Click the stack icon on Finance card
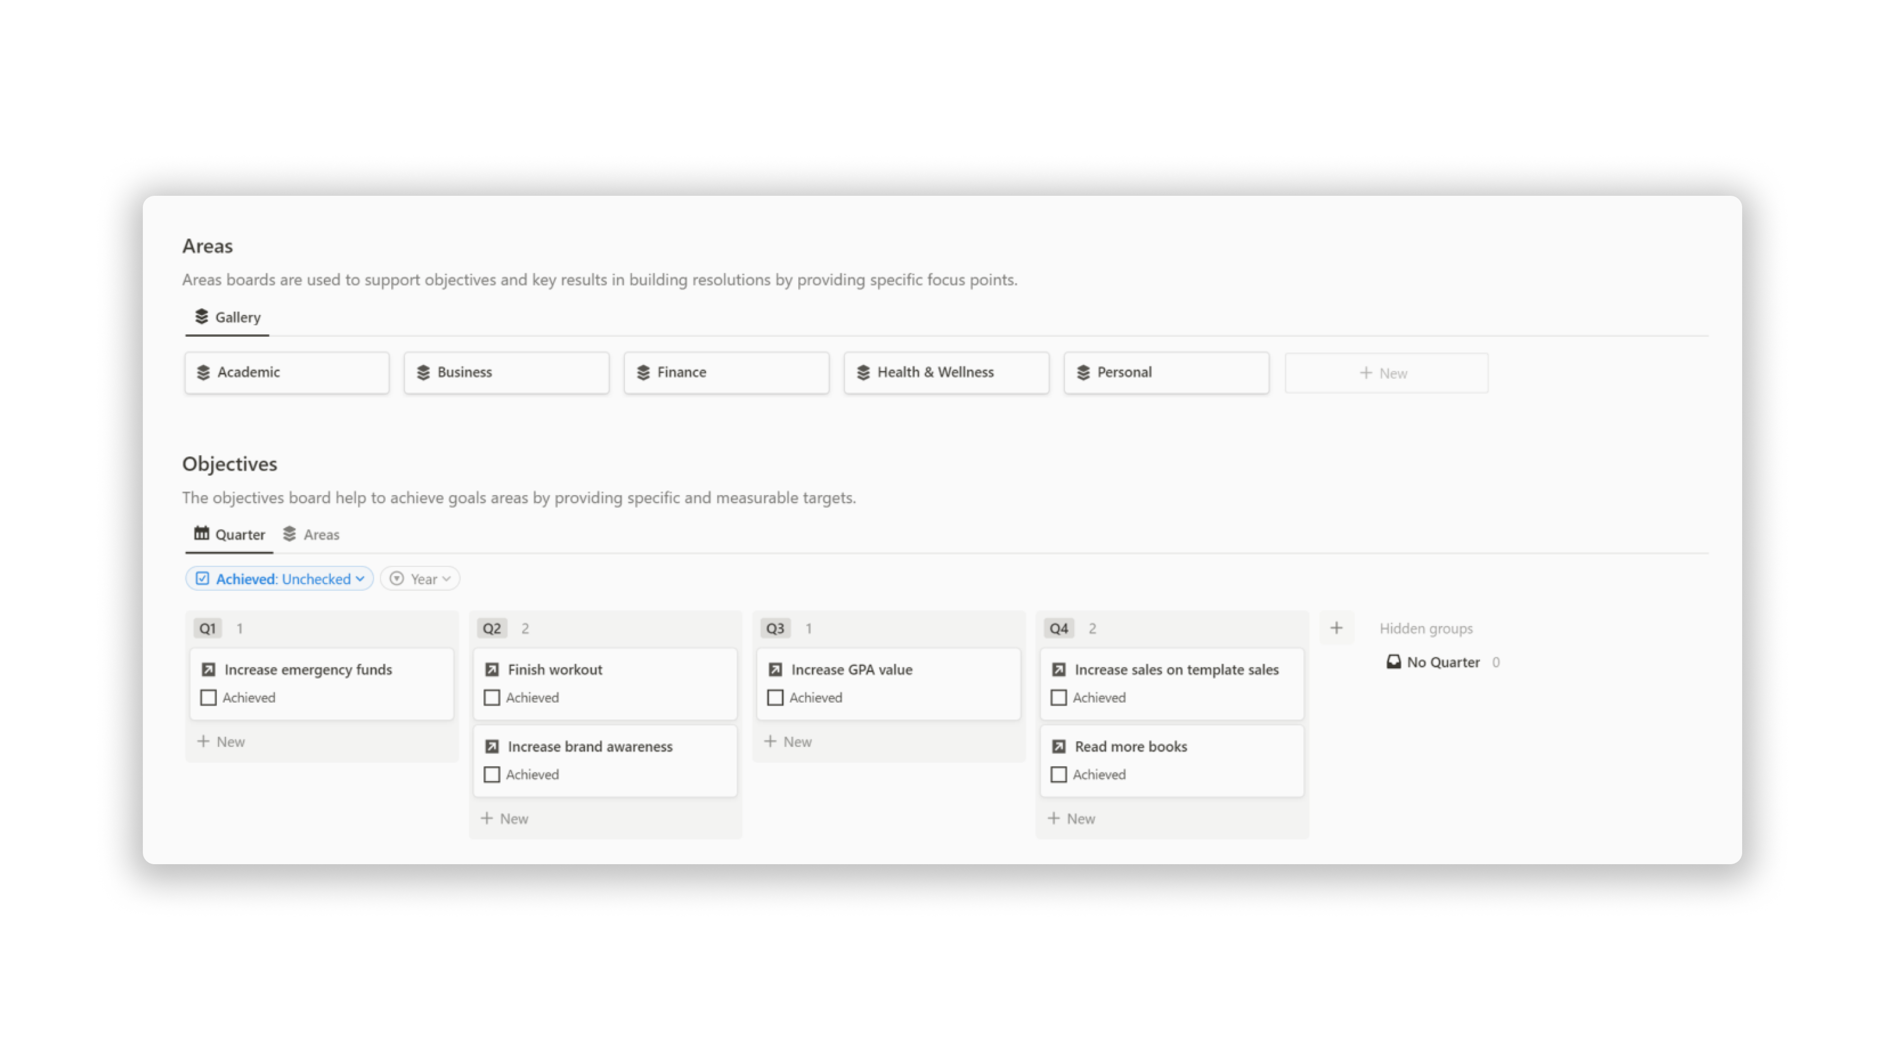The image size is (1885, 1060). (643, 372)
